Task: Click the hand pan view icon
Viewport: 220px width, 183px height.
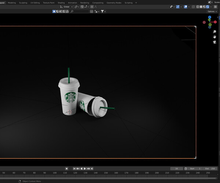Action: point(214,37)
